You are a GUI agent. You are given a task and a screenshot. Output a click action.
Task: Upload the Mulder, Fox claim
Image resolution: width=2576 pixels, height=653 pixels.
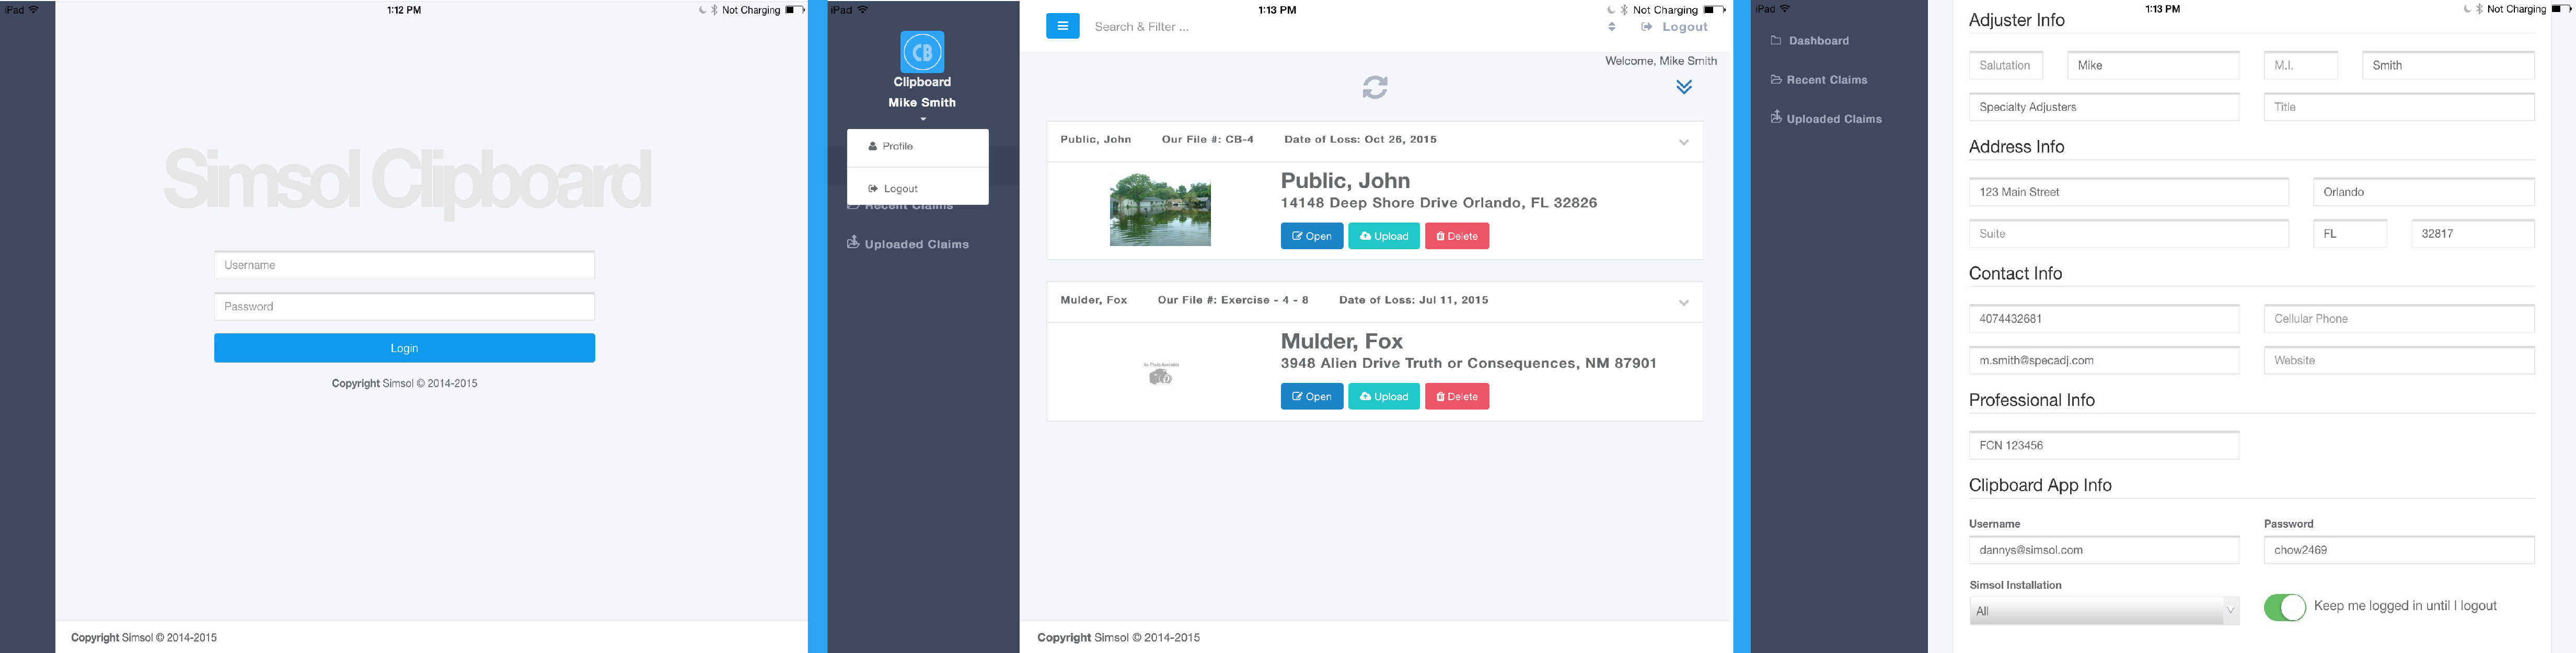click(x=1383, y=396)
